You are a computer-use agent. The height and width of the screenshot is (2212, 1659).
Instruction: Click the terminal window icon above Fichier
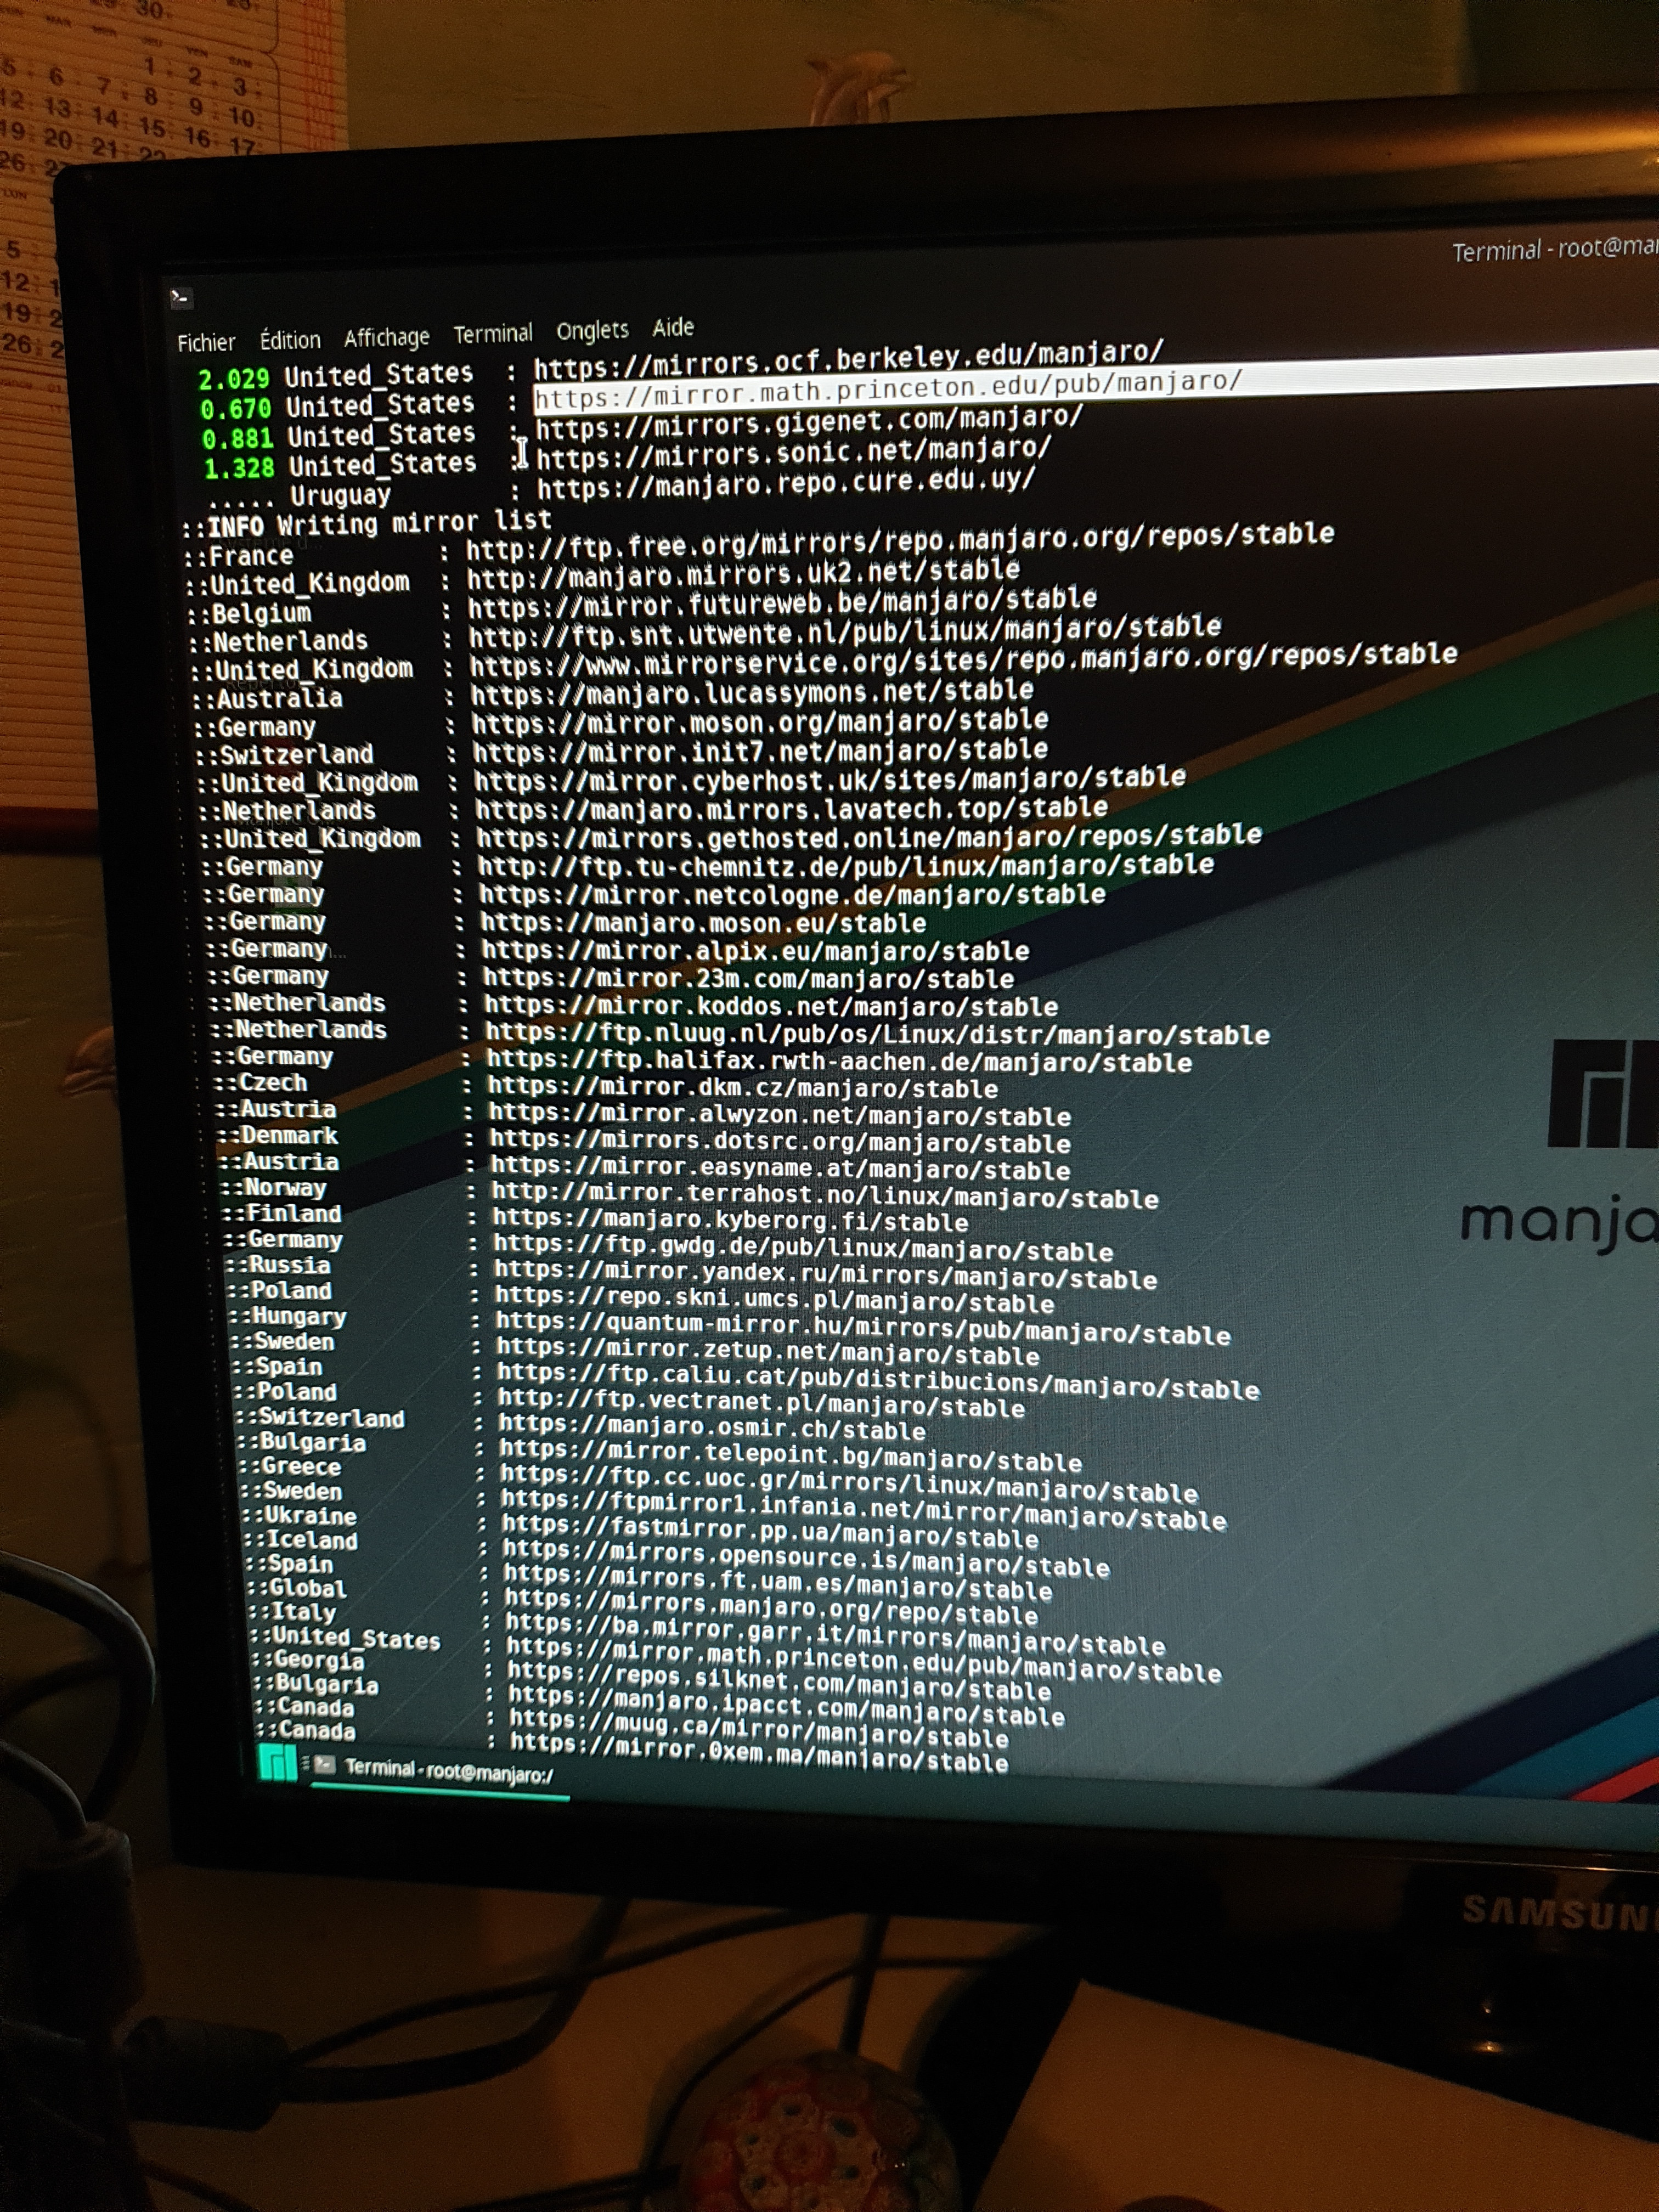pos(181,297)
